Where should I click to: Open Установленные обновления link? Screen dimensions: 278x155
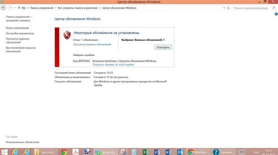point(22,142)
